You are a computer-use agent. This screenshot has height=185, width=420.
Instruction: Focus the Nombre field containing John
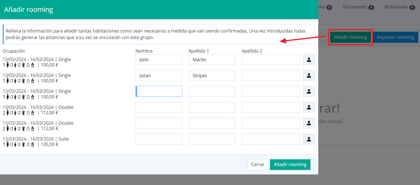(159, 60)
